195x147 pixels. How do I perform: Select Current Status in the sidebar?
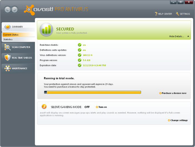[19, 35]
